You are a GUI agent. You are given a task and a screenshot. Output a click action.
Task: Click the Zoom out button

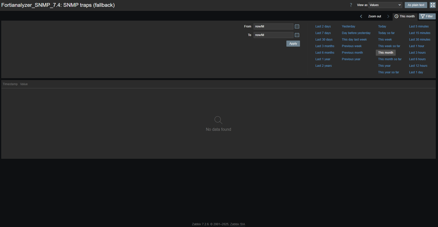click(375, 16)
